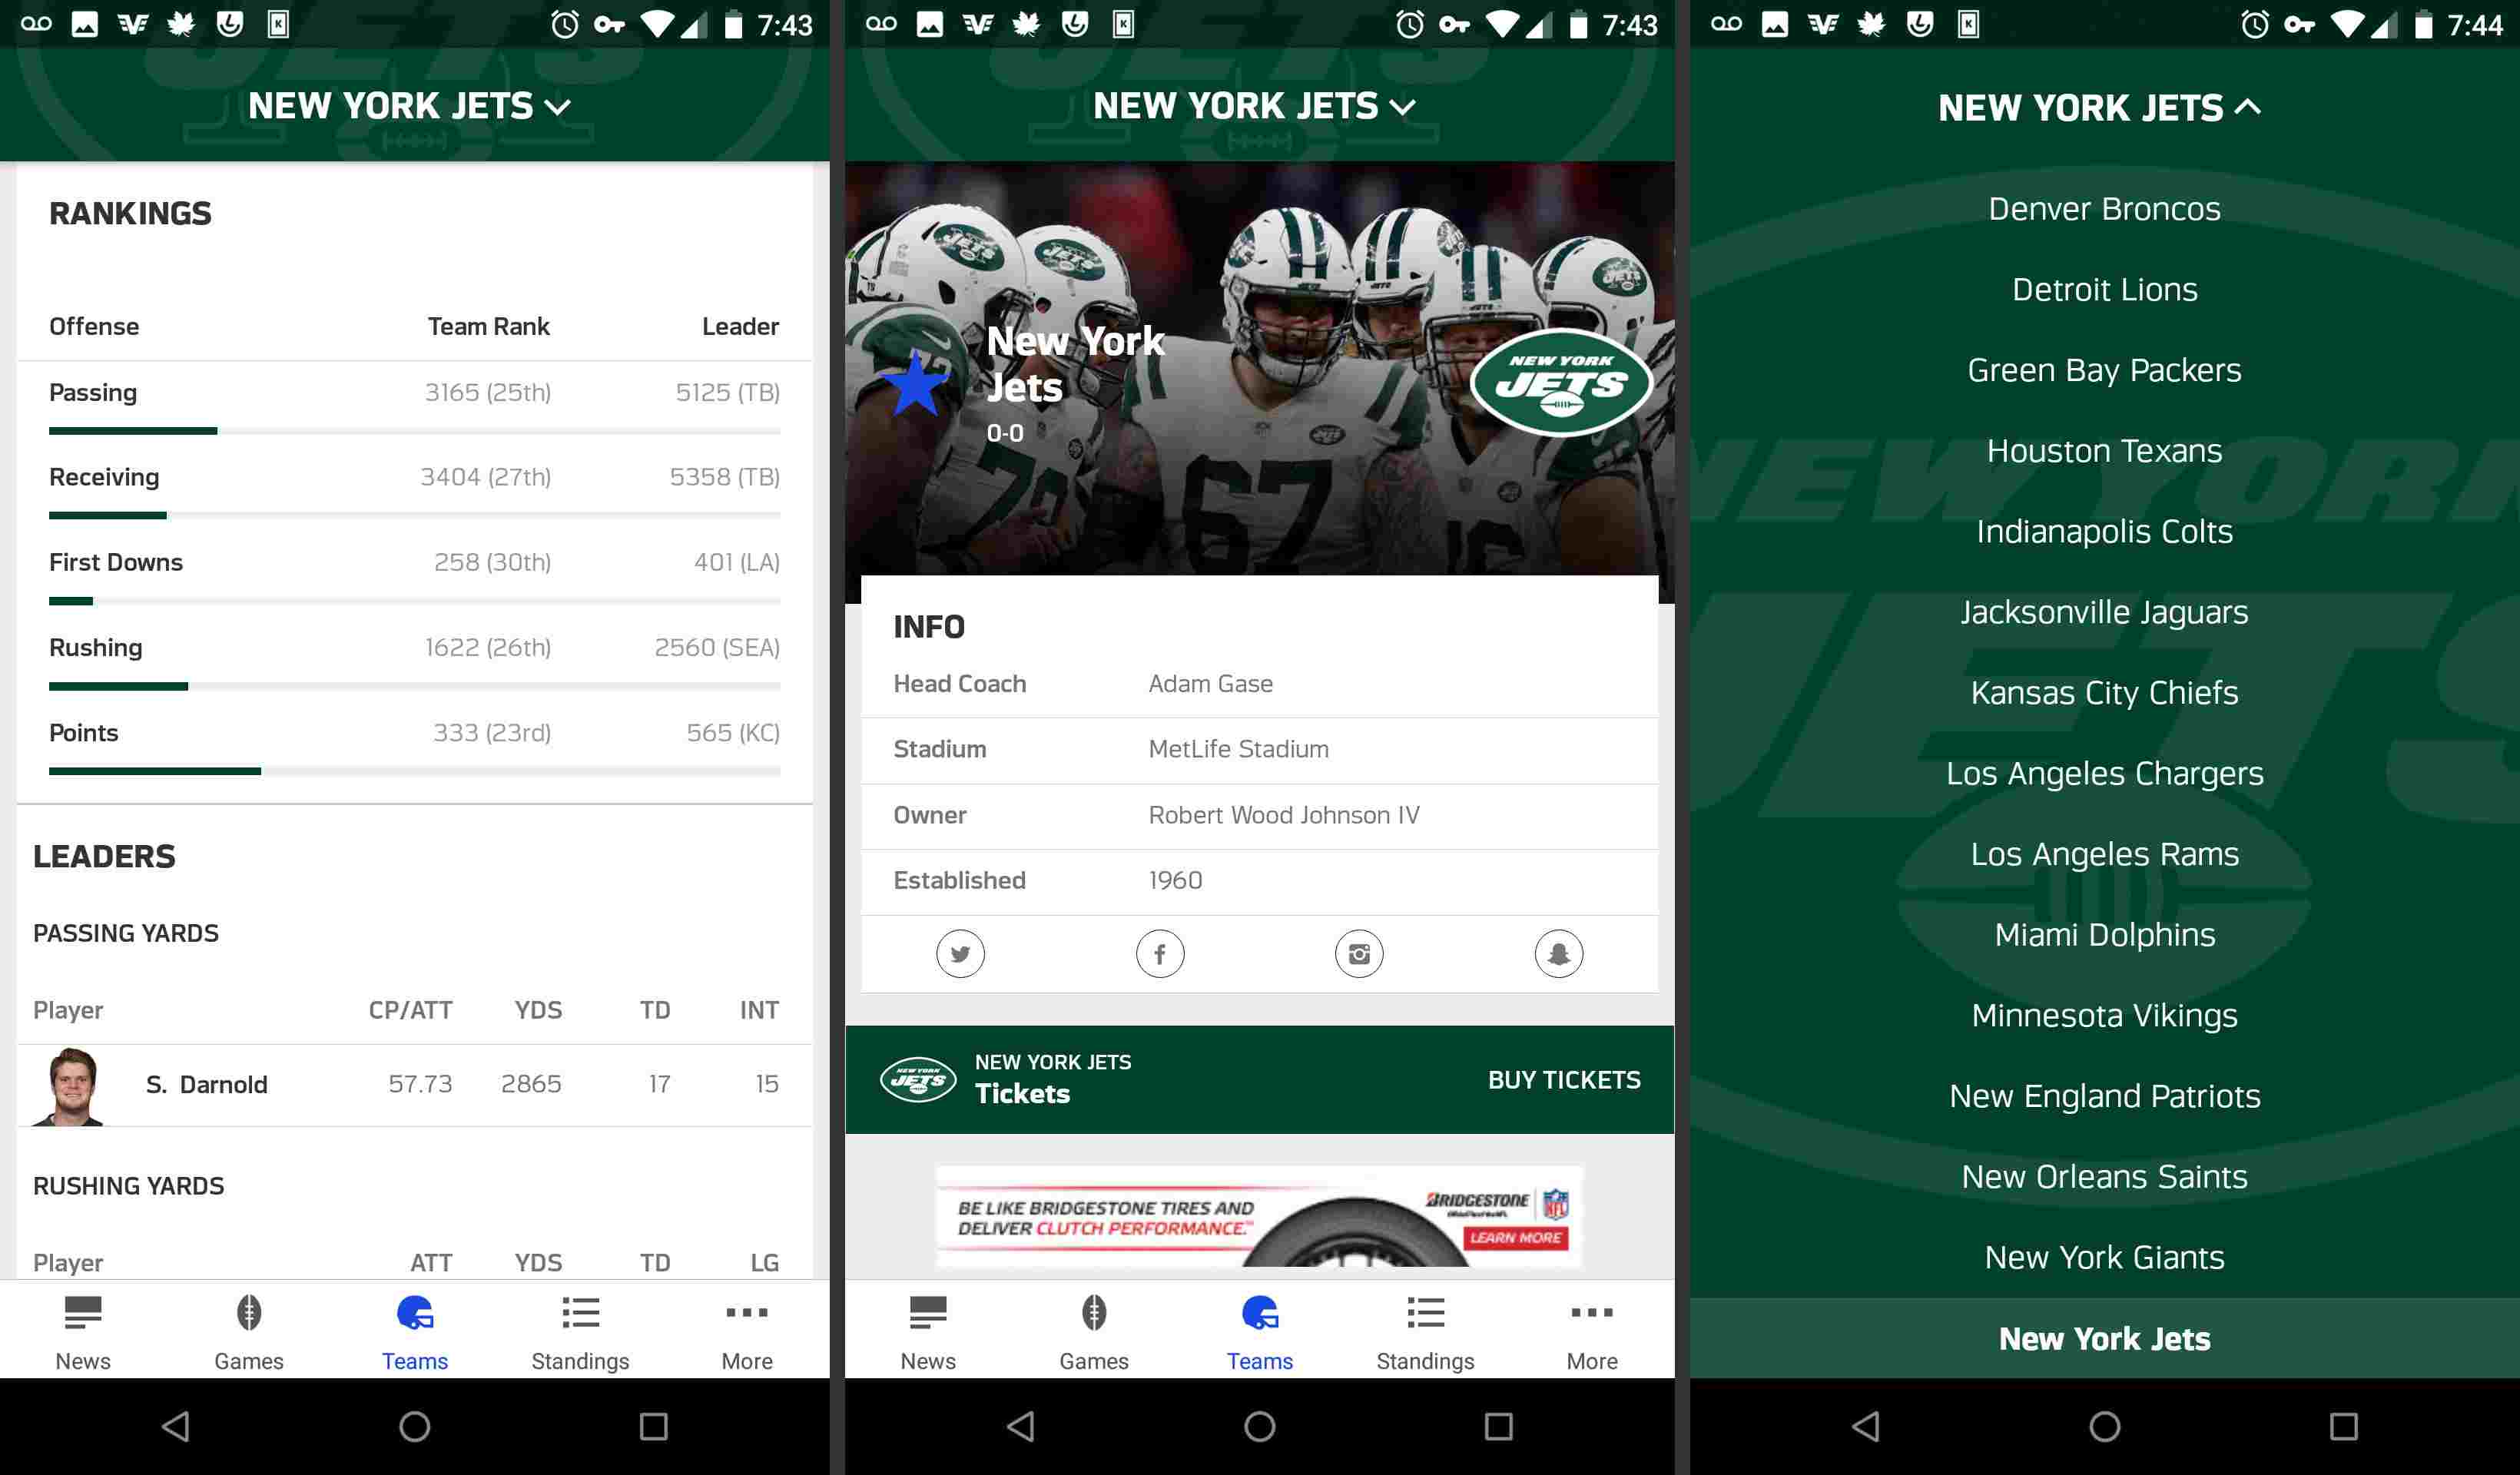Click the blue star toggle icon
The height and width of the screenshot is (1475, 2520).
tap(917, 383)
